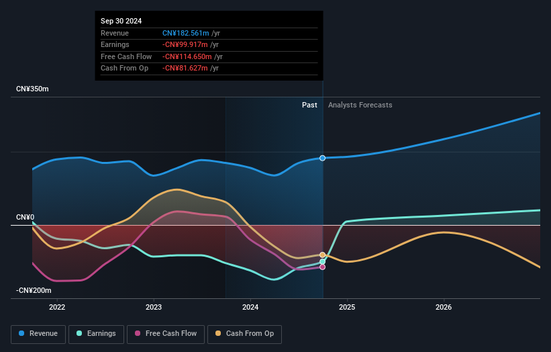Click the CN¥350m y-axis label
The height and width of the screenshot is (352, 551).
33,89
